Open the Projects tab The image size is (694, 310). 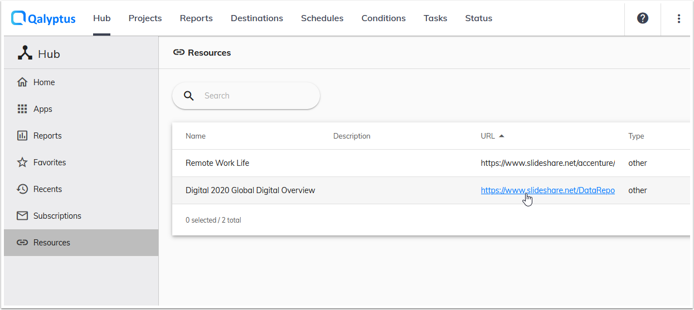pos(145,18)
